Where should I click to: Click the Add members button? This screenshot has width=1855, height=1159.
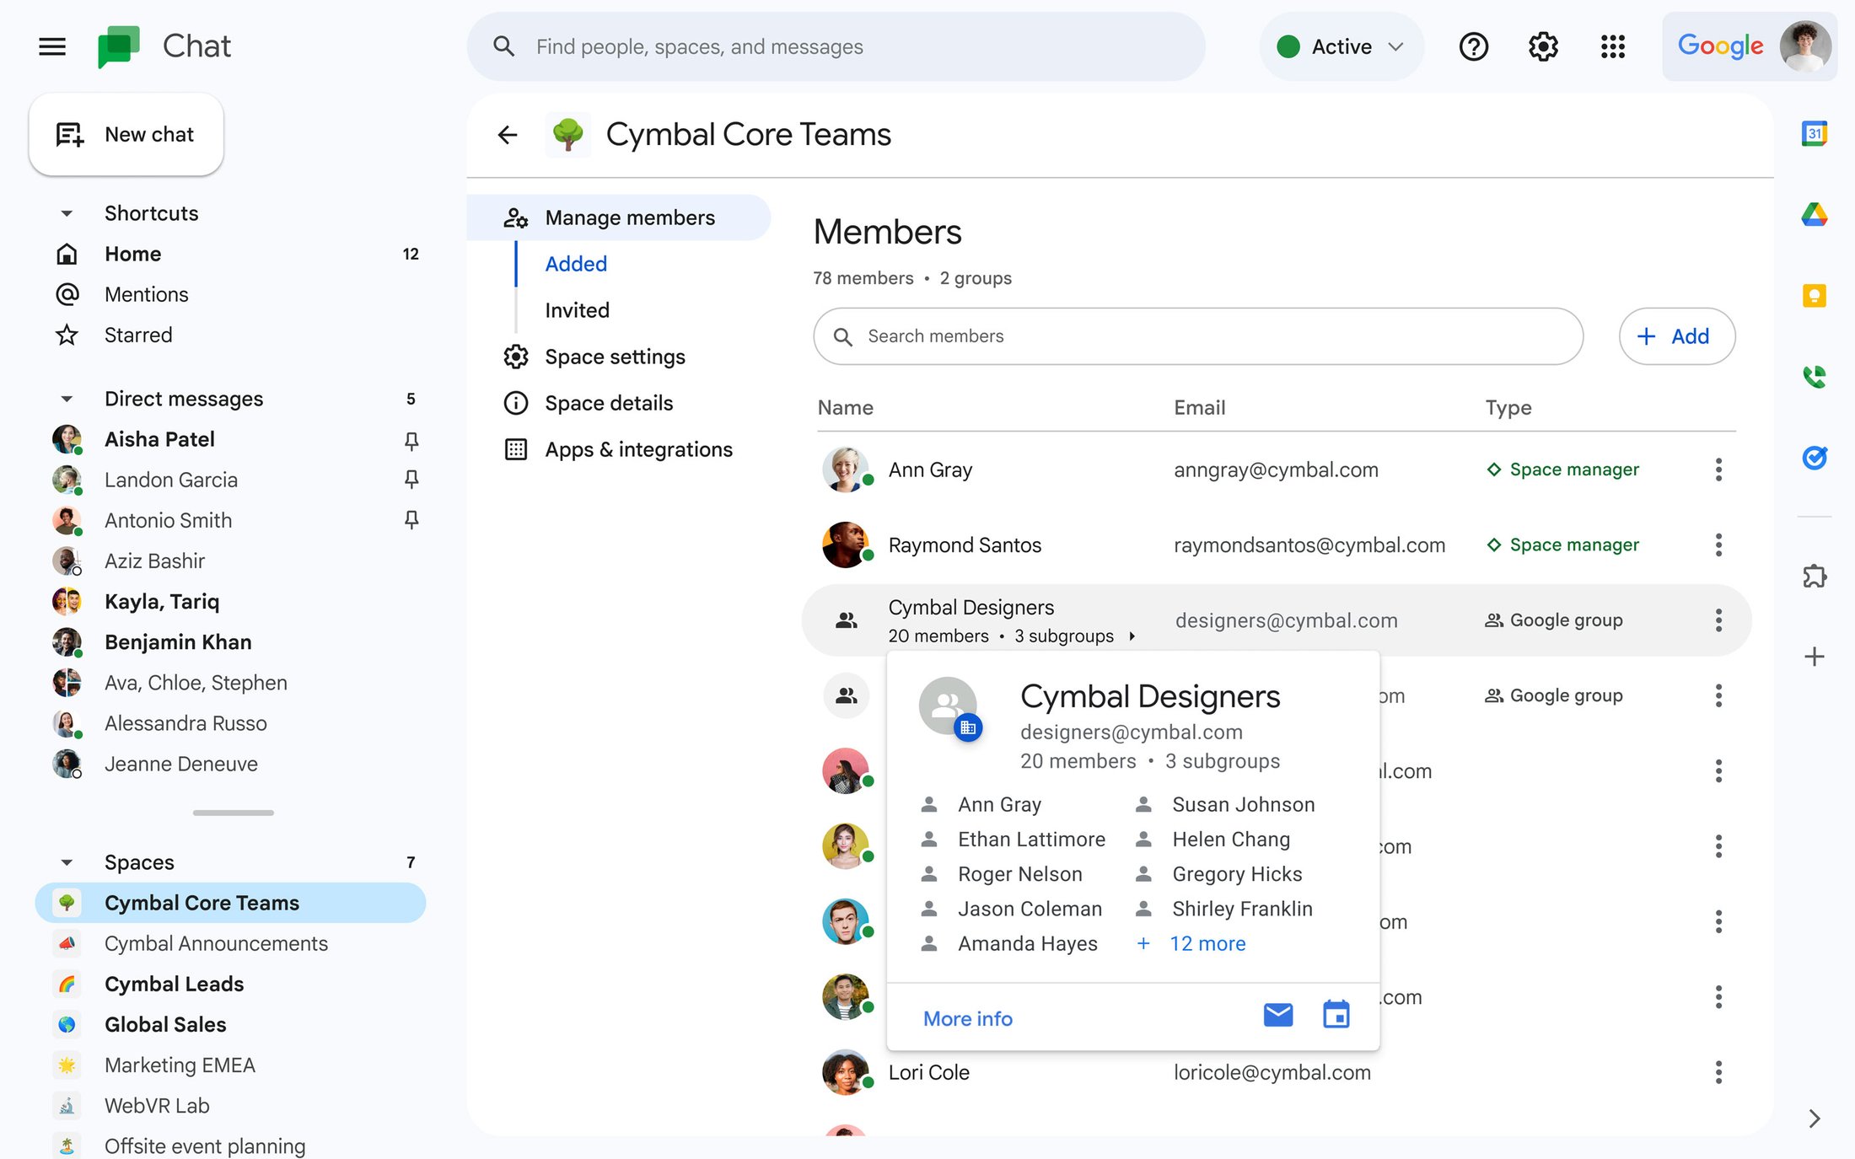(1676, 336)
